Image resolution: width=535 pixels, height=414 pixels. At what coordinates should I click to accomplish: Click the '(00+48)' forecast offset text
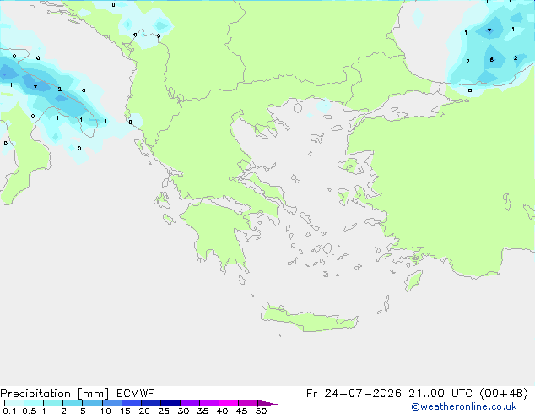point(505,394)
